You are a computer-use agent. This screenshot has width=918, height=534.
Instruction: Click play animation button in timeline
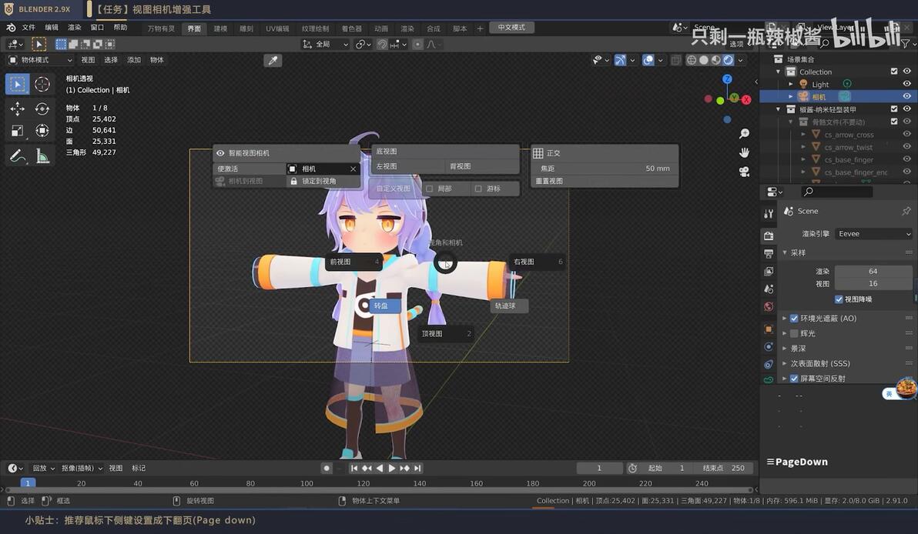pyautogui.click(x=392, y=469)
